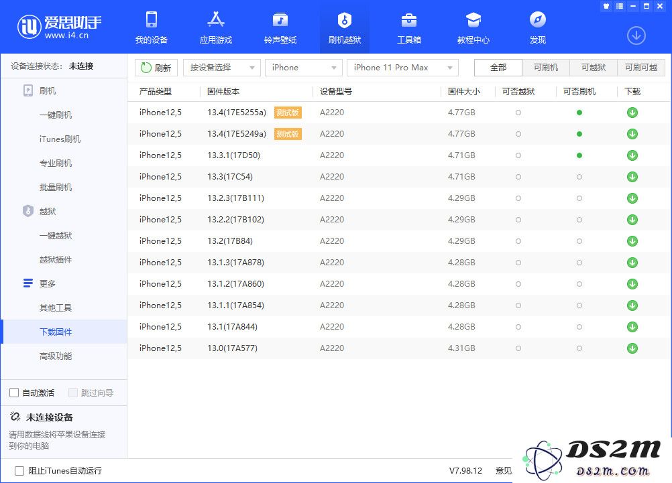The width and height of the screenshot is (672, 483).
Task: Download firmware 13.2.2(17B102)
Action: pos(632,220)
